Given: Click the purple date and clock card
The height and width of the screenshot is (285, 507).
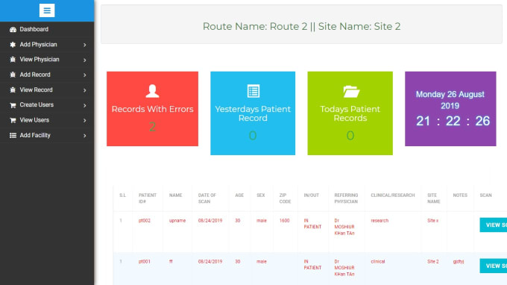Looking at the screenshot, I should pyautogui.click(x=450, y=109).
